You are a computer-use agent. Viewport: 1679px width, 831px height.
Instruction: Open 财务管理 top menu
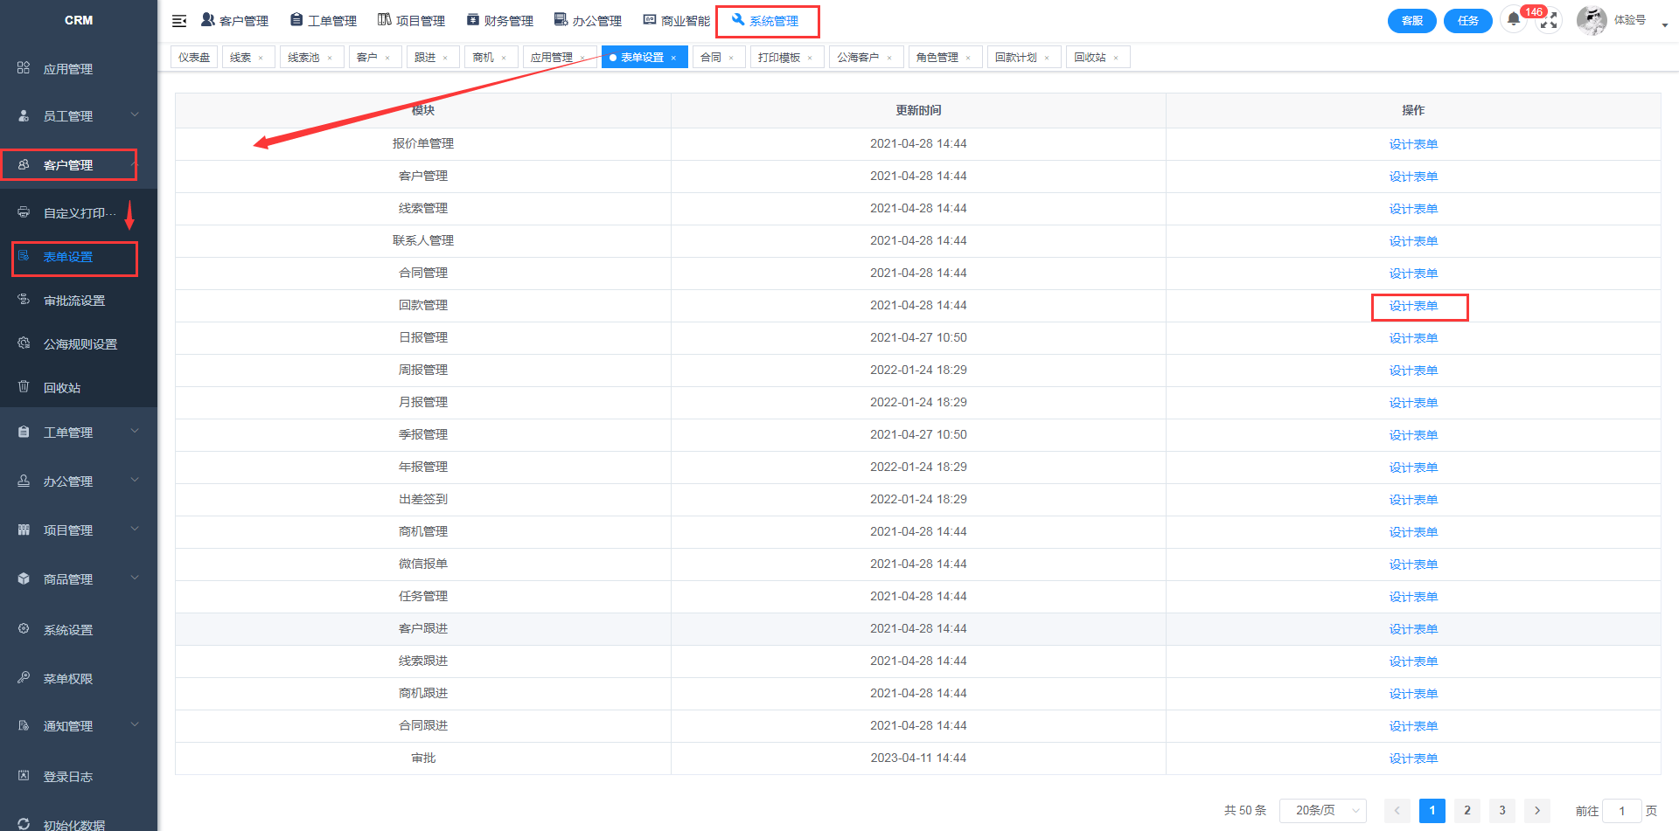500,21
